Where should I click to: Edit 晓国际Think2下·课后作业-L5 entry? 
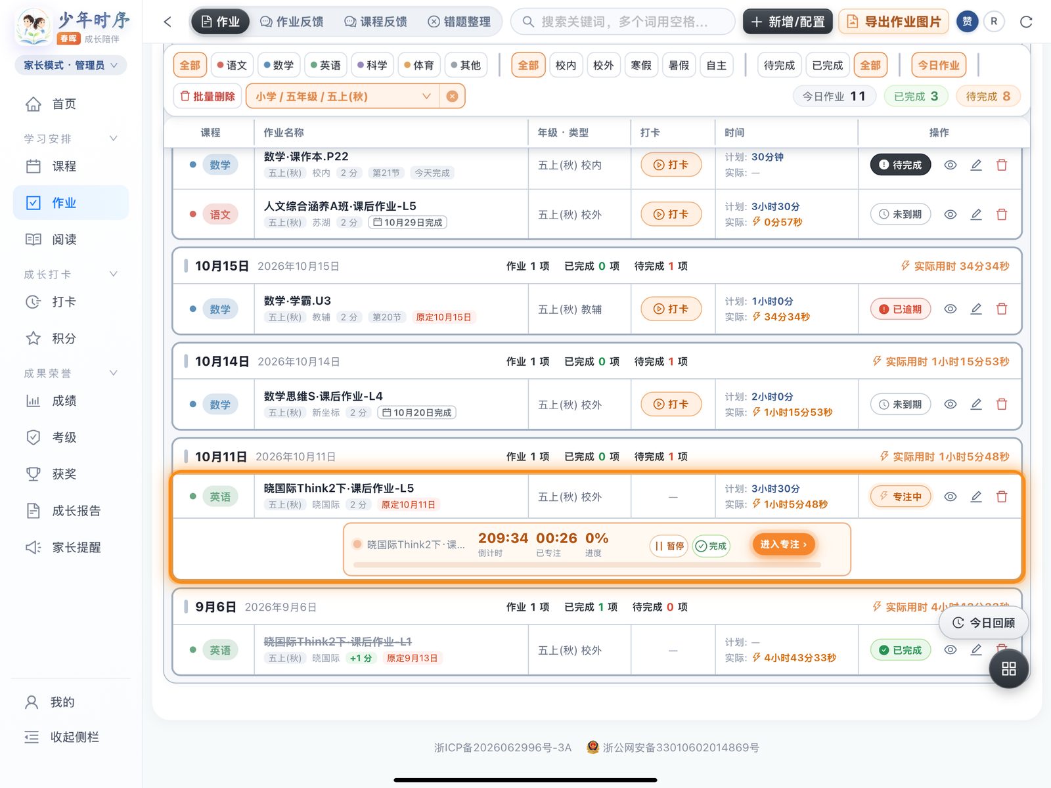[976, 496]
